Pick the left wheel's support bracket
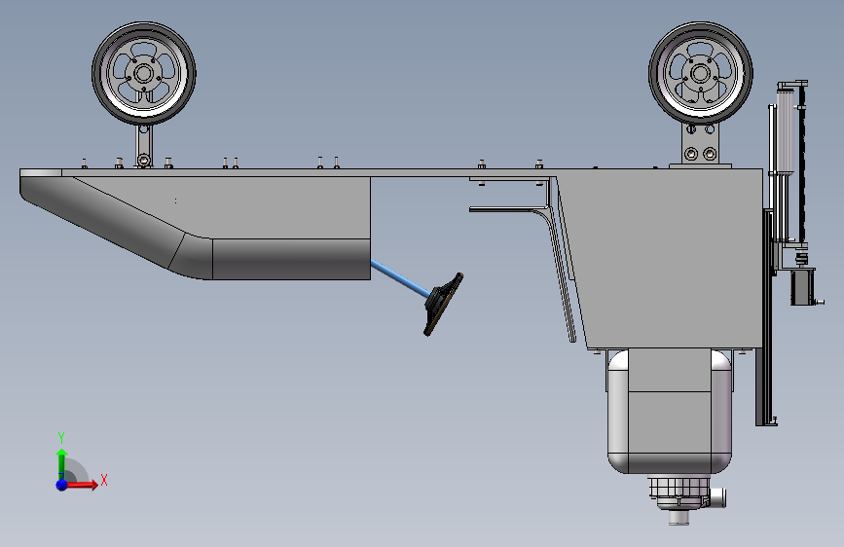 (143, 146)
